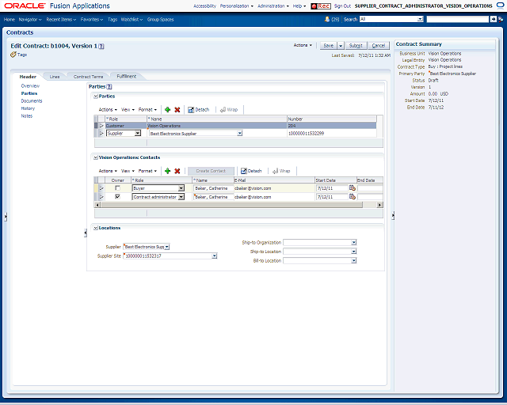Click the Tags icon under contract title
This screenshot has height=405, width=507.
(x=13, y=55)
